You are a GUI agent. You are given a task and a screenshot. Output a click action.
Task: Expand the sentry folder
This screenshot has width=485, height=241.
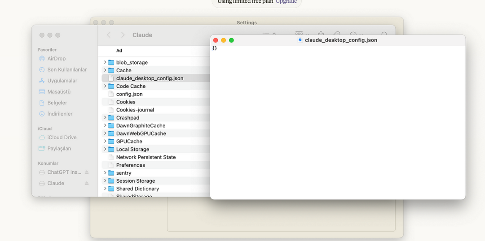pos(105,173)
